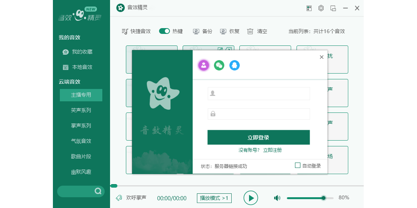Toggle the 热键 hotkey switch
The height and width of the screenshot is (208, 417).
click(x=164, y=31)
